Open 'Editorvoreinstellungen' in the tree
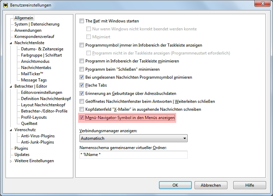 41,92
